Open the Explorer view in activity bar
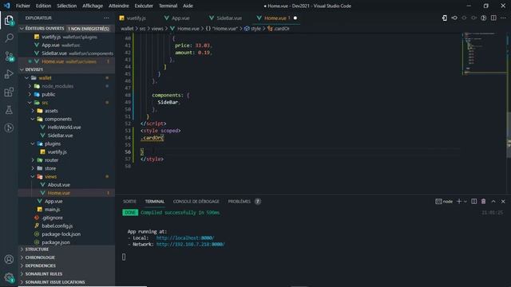The image size is (511, 287). coord(9,20)
